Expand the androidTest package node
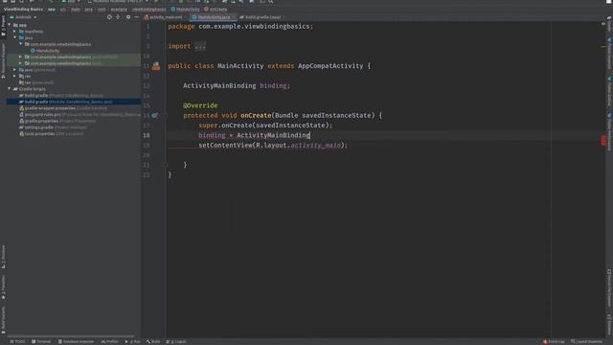This screenshot has width=613, height=345. coord(21,57)
